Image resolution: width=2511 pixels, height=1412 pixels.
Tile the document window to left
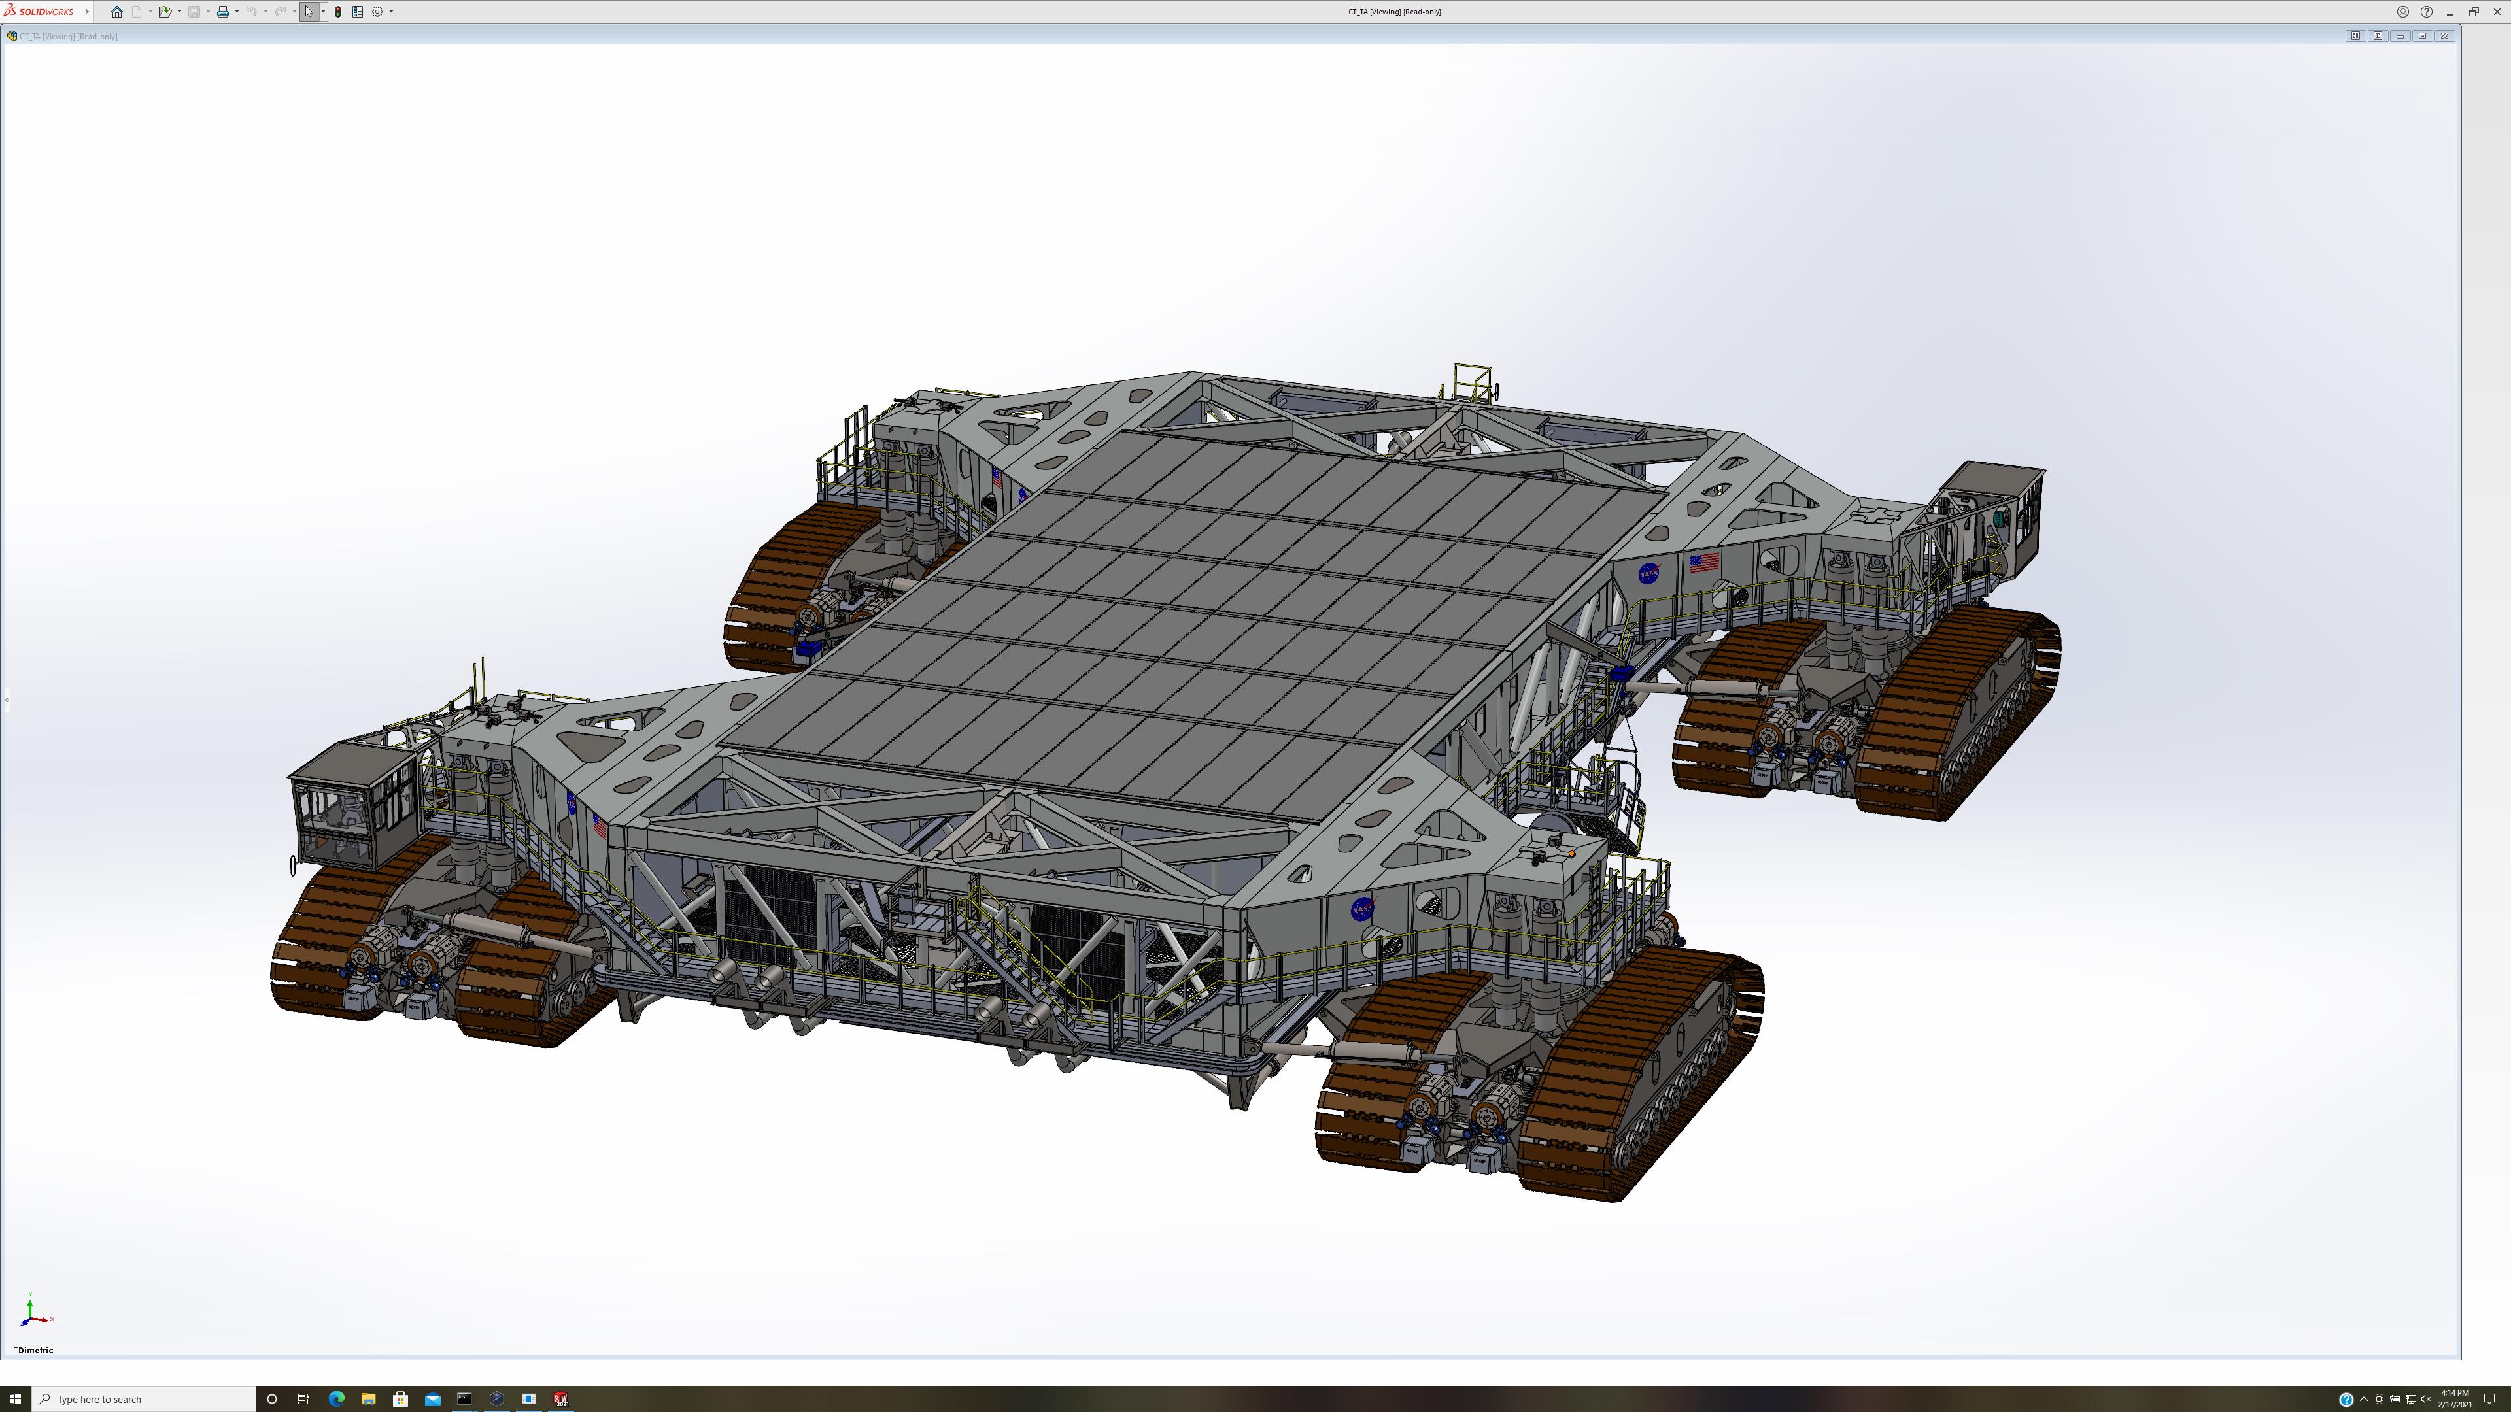[x=2355, y=36]
